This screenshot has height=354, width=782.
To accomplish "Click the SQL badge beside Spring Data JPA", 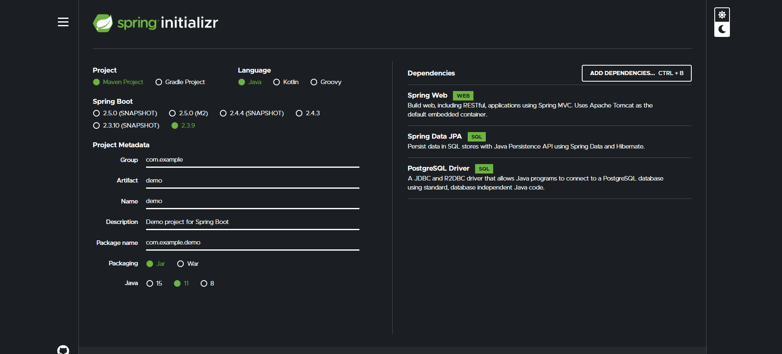I will [477, 137].
